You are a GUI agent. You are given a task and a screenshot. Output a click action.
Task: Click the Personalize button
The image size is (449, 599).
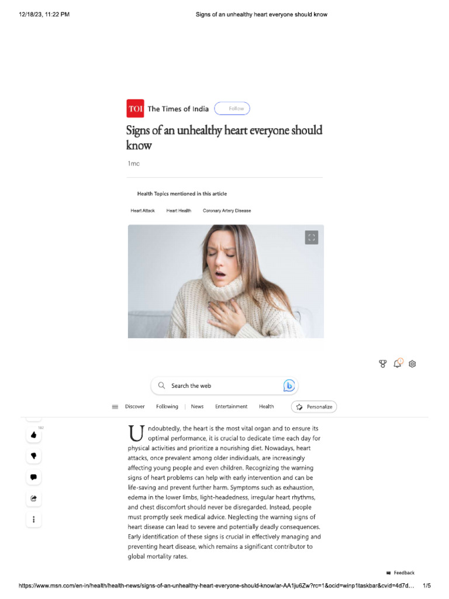click(314, 407)
